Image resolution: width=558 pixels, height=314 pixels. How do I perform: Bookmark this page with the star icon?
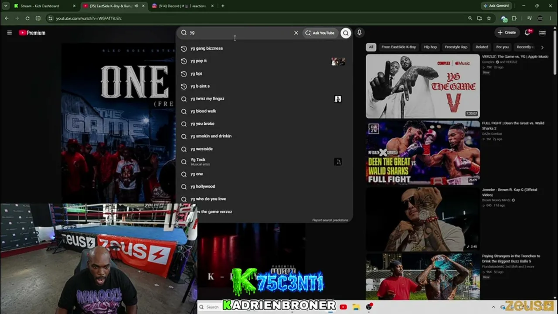(489, 18)
